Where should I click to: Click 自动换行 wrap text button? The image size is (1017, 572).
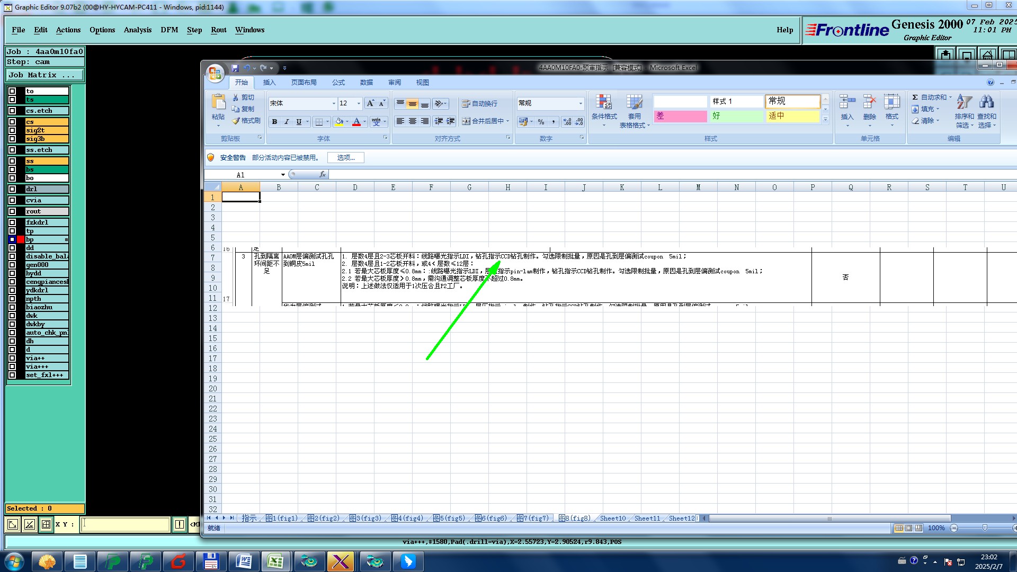479,104
